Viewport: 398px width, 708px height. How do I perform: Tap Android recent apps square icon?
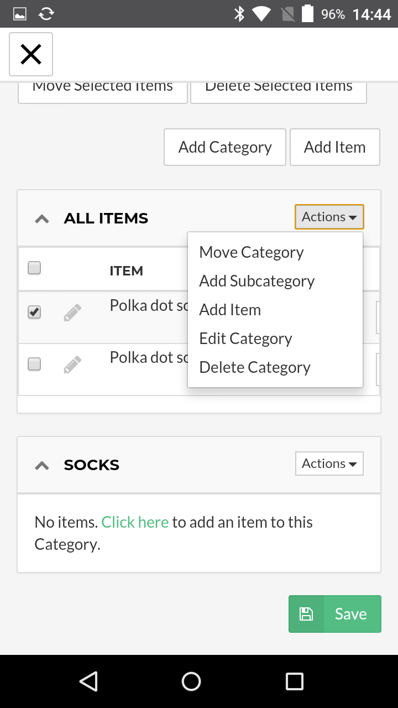coord(294,681)
